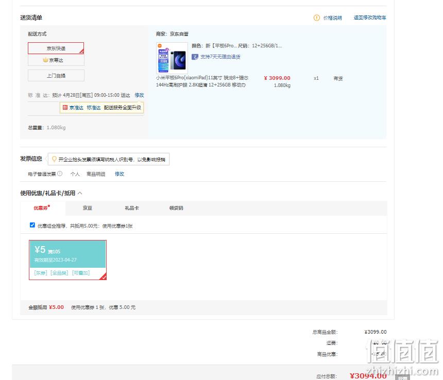Click the lightbulb tip icon in invoice notice
The height and width of the screenshot is (380, 443).
(54, 159)
